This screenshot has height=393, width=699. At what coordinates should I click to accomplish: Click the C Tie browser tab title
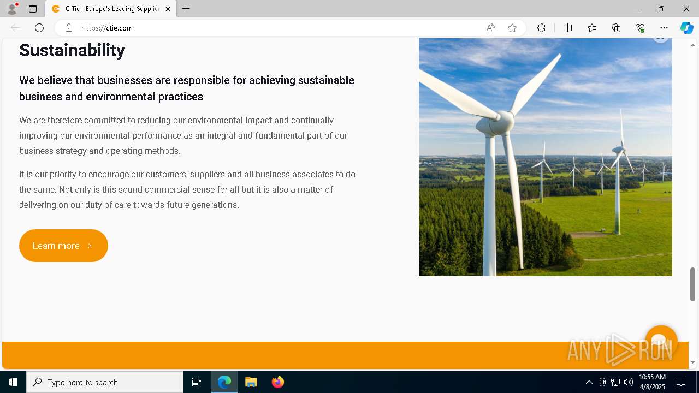[x=112, y=9]
